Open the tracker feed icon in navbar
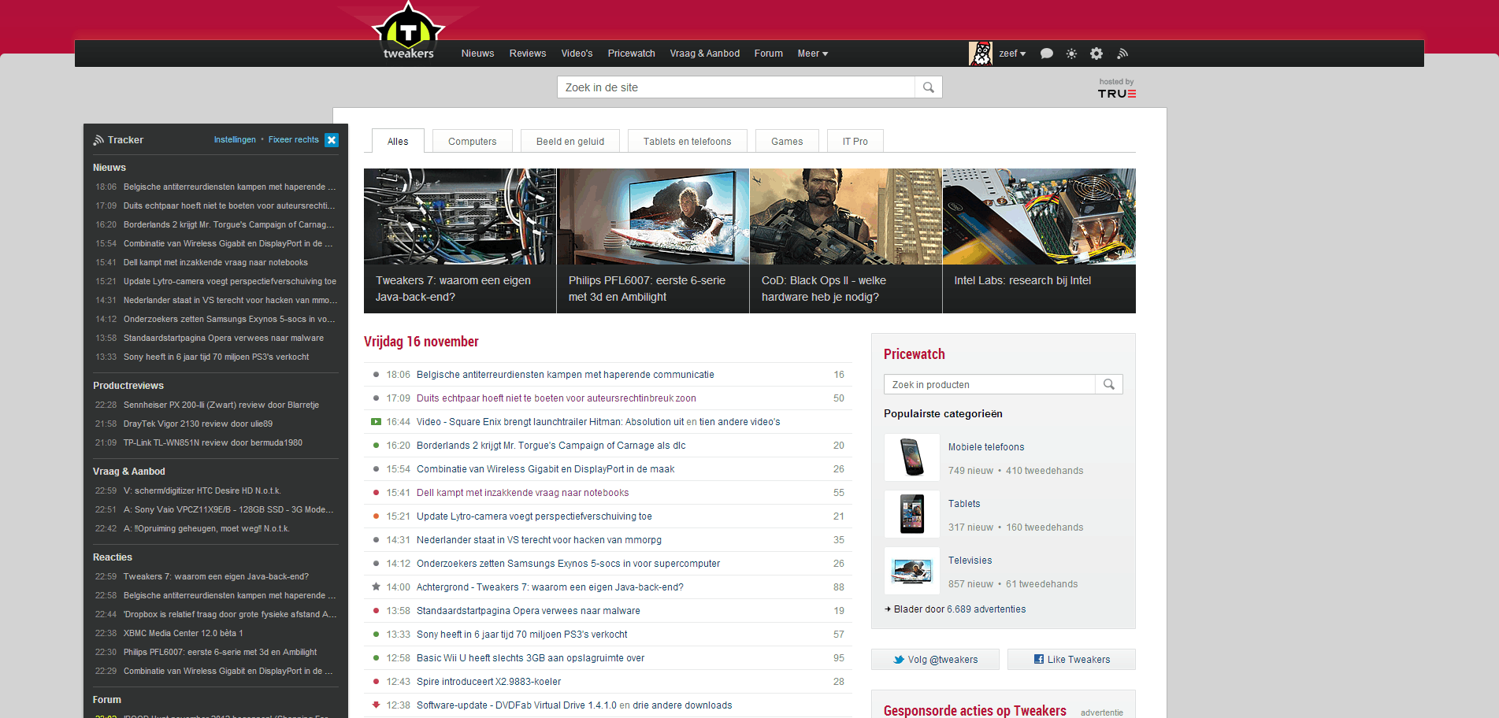The width and height of the screenshot is (1499, 718). click(x=1122, y=54)
